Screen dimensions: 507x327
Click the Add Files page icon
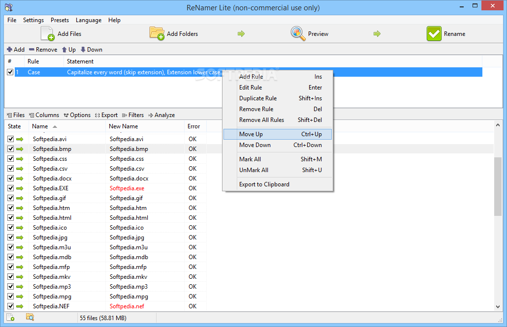click(x=48, y=33)
